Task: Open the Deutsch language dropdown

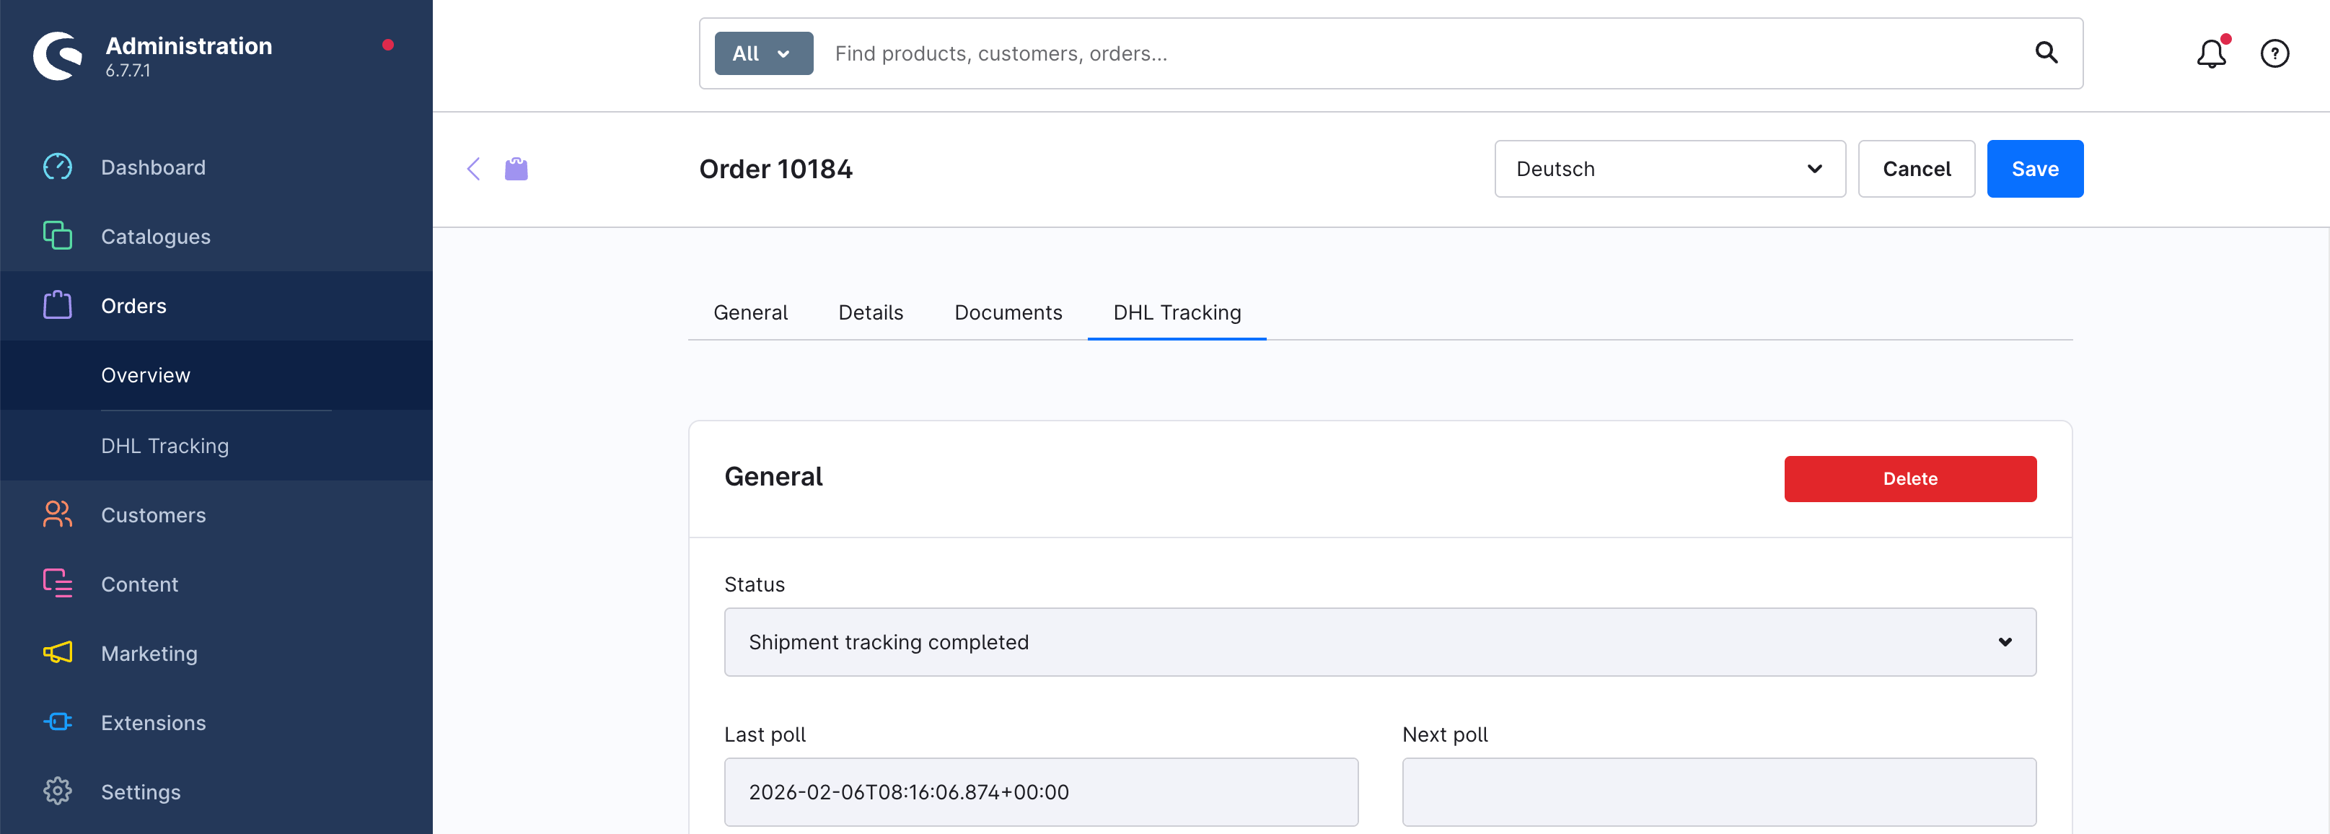Action: tap(1670, 168)
